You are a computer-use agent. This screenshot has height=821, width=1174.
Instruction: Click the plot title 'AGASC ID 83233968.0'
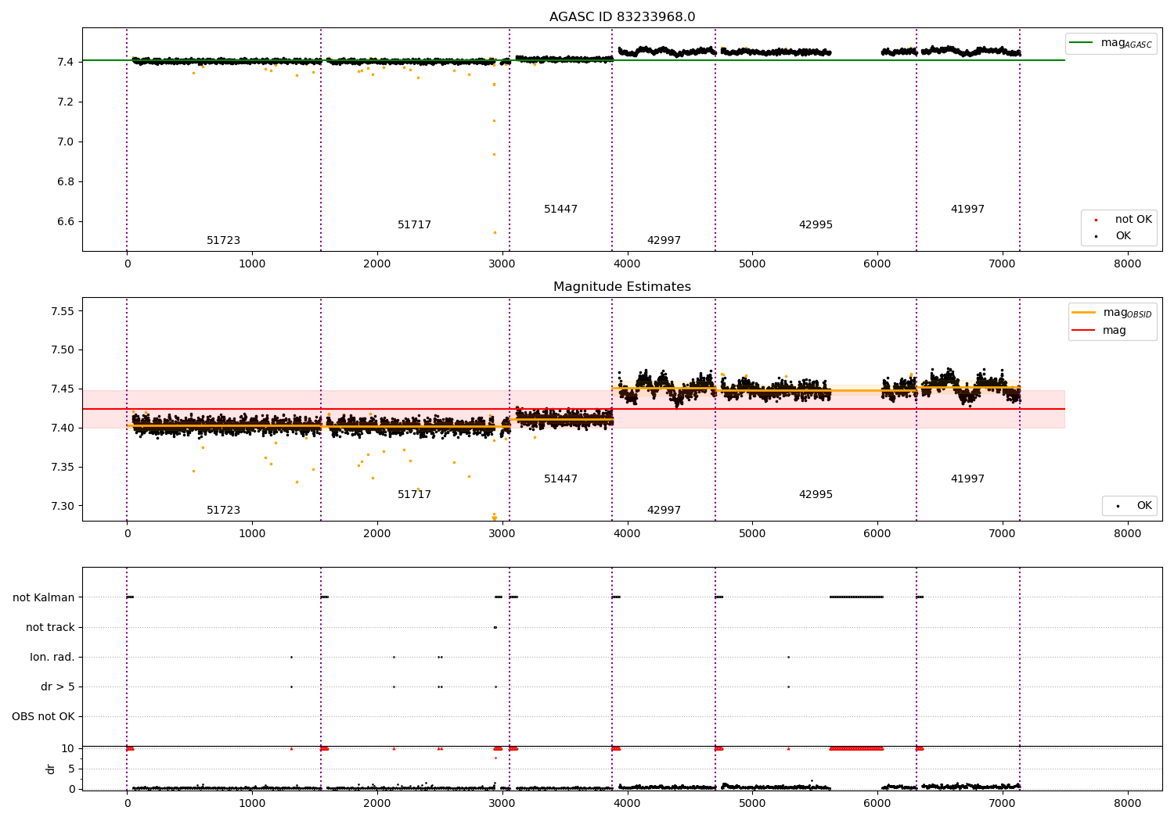pyautogui.click(x=622, y=17)
